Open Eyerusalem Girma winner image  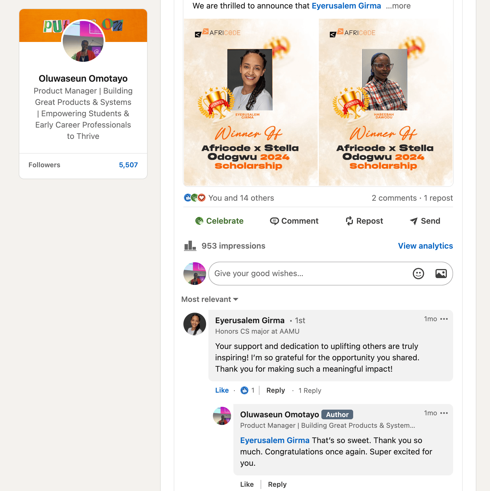(251, 102)
